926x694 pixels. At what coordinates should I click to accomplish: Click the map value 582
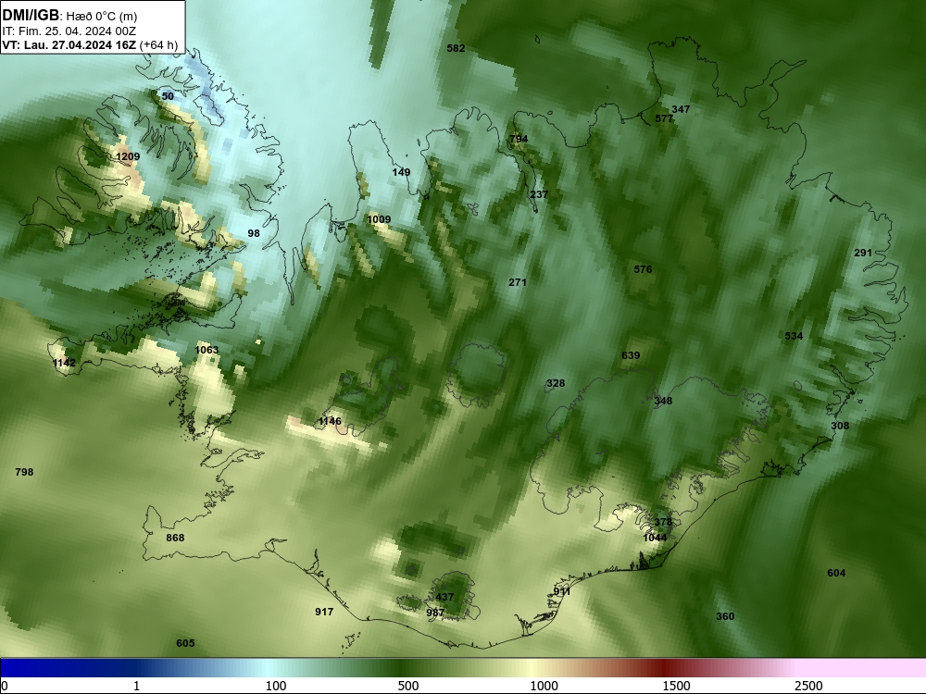click(456, 48)
